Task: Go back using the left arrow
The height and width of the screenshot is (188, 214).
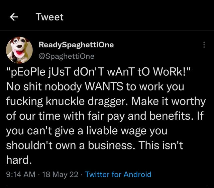Action: click(14, 17)
